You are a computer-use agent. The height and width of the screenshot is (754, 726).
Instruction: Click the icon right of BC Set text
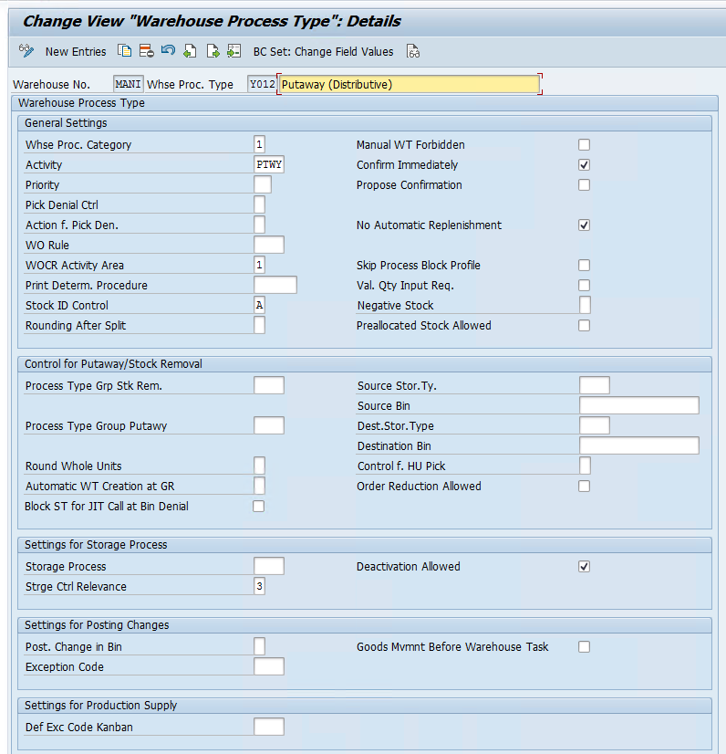tap(413, 51)
